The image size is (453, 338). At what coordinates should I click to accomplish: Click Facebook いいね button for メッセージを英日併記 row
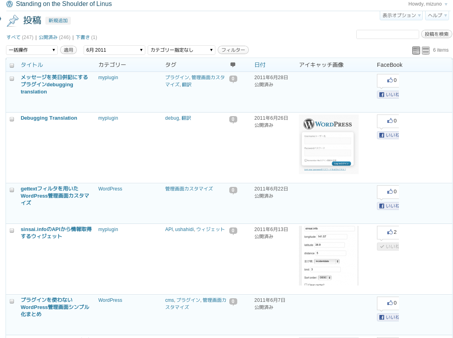pyautogui.click(x=388, y=95)
